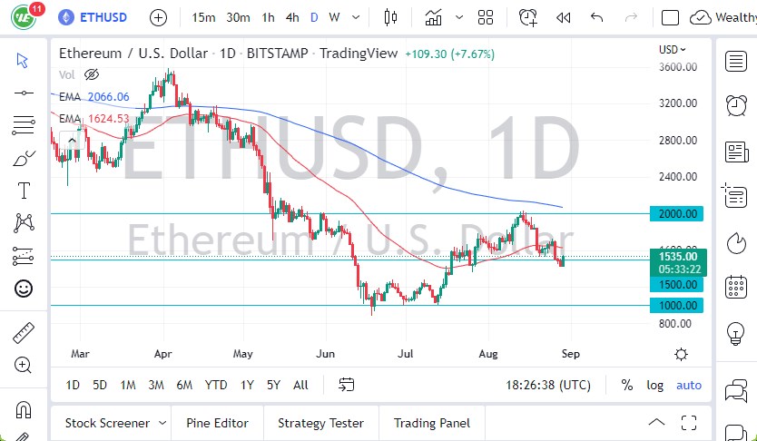Open the USD currency dropdown
Viewport: 757px width, 441px height.
[x=672, y=50]
